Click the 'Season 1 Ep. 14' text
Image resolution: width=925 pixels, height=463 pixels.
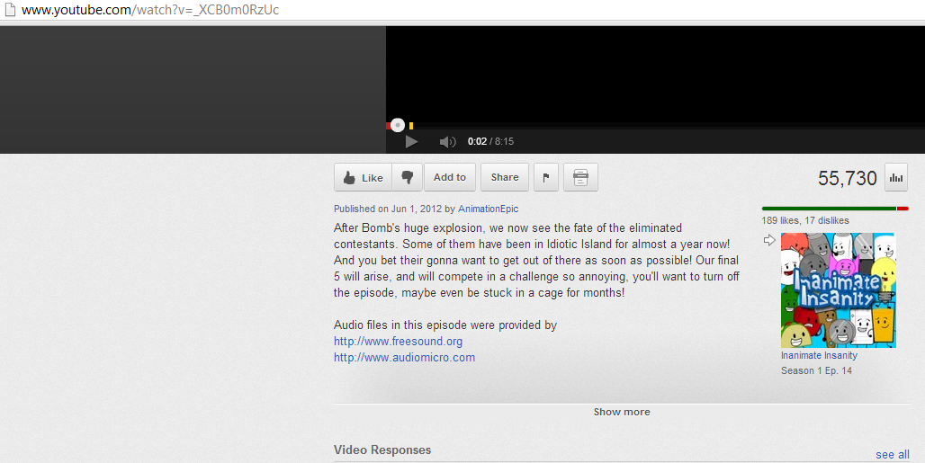click(816, 370)
